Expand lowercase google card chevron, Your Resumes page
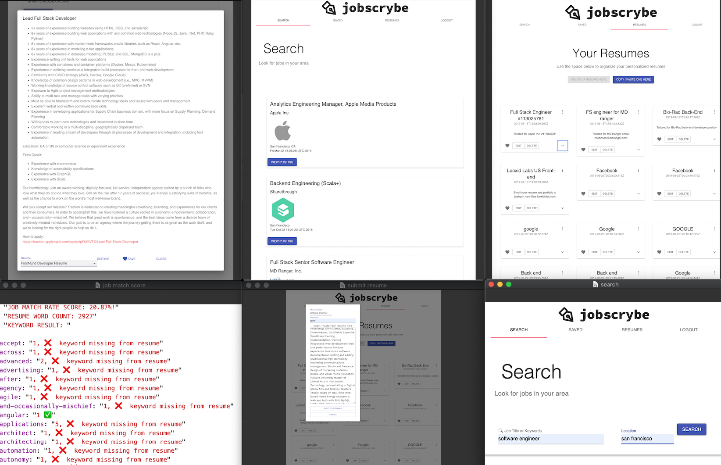 (563, 252)
